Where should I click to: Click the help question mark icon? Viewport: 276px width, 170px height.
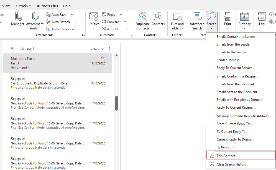271,15
